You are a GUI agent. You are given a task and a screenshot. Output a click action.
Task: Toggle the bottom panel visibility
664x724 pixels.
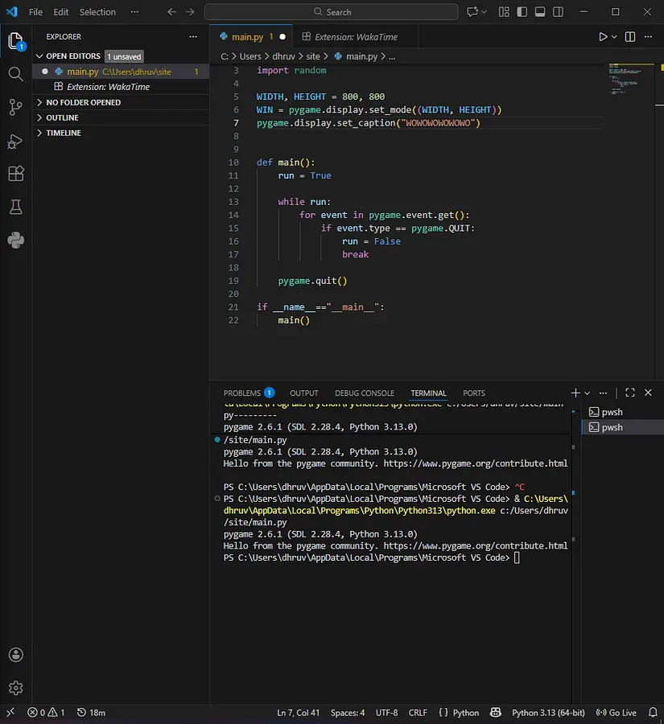541,12
